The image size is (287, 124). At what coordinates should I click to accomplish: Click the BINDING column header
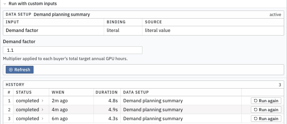(x=116, y=22)
